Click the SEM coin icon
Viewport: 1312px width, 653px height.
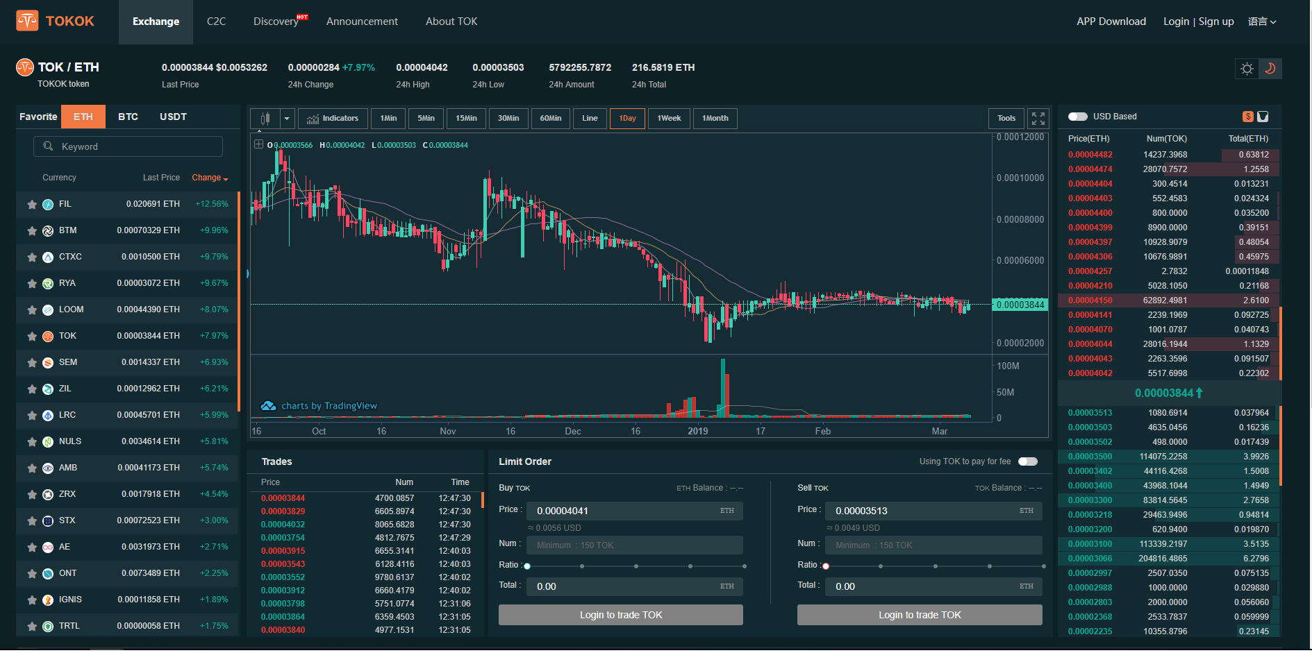(x=48, y=363)
